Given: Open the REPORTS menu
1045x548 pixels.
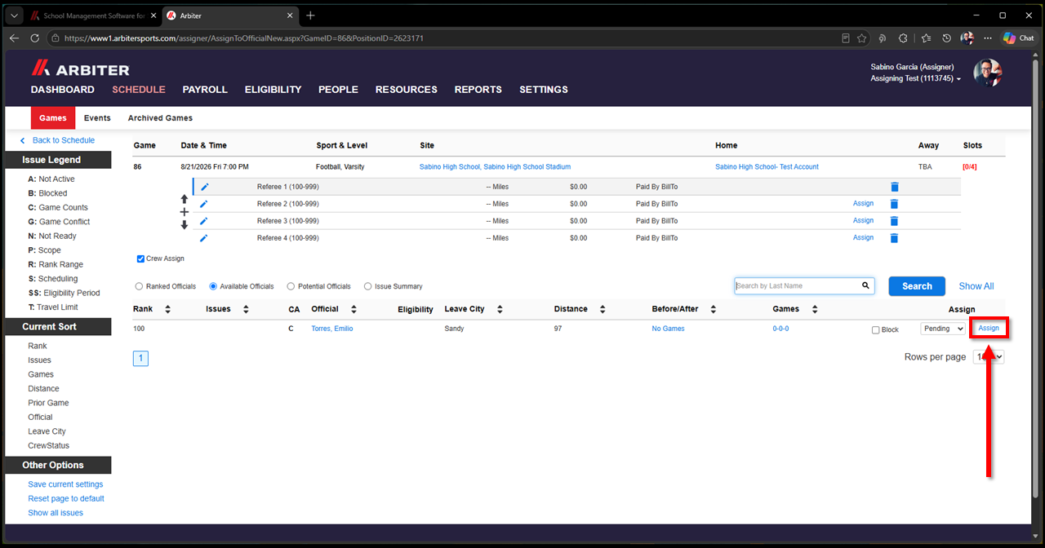Looking at the screenshot, I should tap(478, 90).
